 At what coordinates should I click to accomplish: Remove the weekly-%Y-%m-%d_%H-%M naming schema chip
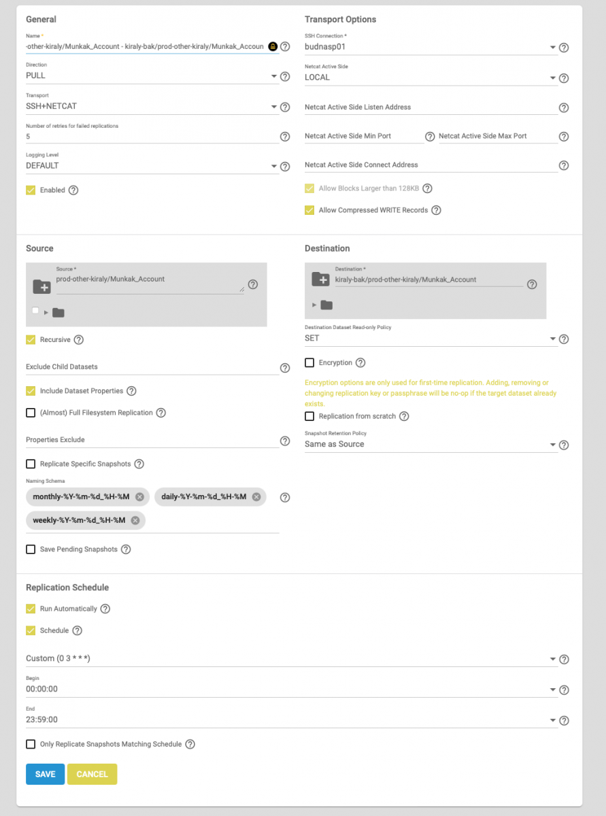click(x=135, y=520)
